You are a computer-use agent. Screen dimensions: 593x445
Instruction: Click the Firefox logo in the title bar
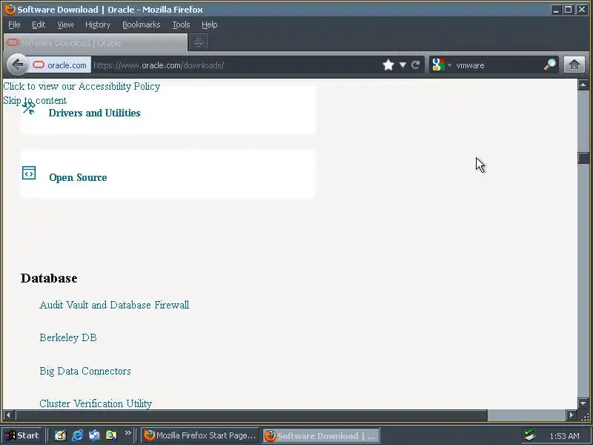pos(10,9)
